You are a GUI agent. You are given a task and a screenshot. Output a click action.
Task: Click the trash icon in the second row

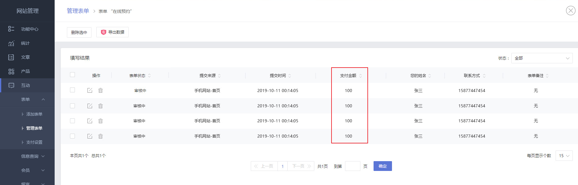100,106
